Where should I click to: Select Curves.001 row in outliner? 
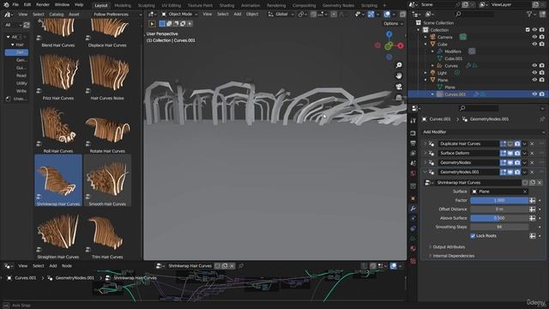pyautogui.click(x=477, y=94)
